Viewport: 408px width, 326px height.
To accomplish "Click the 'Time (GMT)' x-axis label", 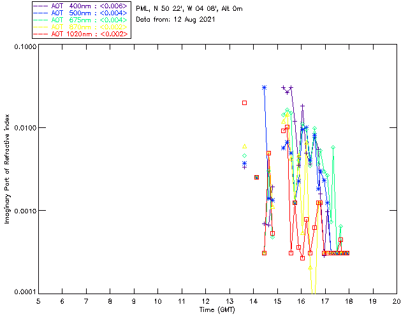I will 217,310.
